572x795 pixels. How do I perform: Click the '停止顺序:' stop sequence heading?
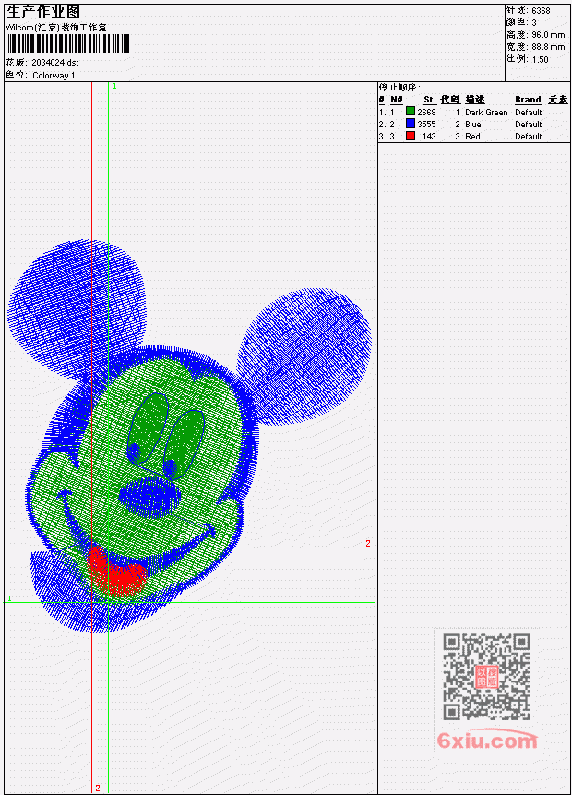399,88
